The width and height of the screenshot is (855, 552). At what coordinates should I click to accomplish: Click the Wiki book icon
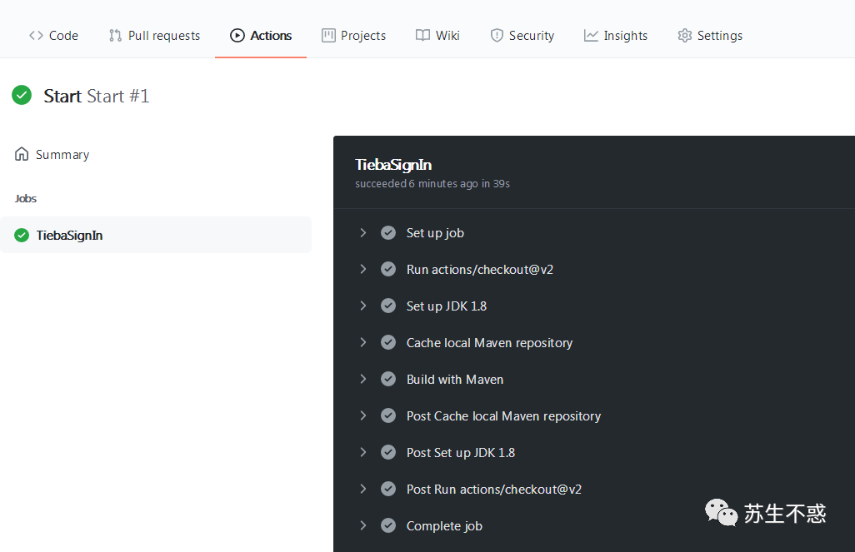click(x=422, y=36)
